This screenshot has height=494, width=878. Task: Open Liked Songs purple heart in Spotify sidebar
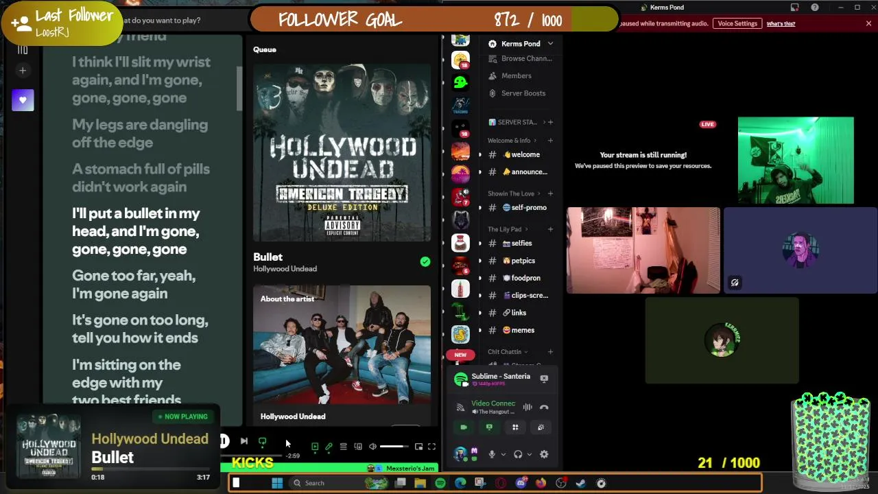tap(23, 100)
